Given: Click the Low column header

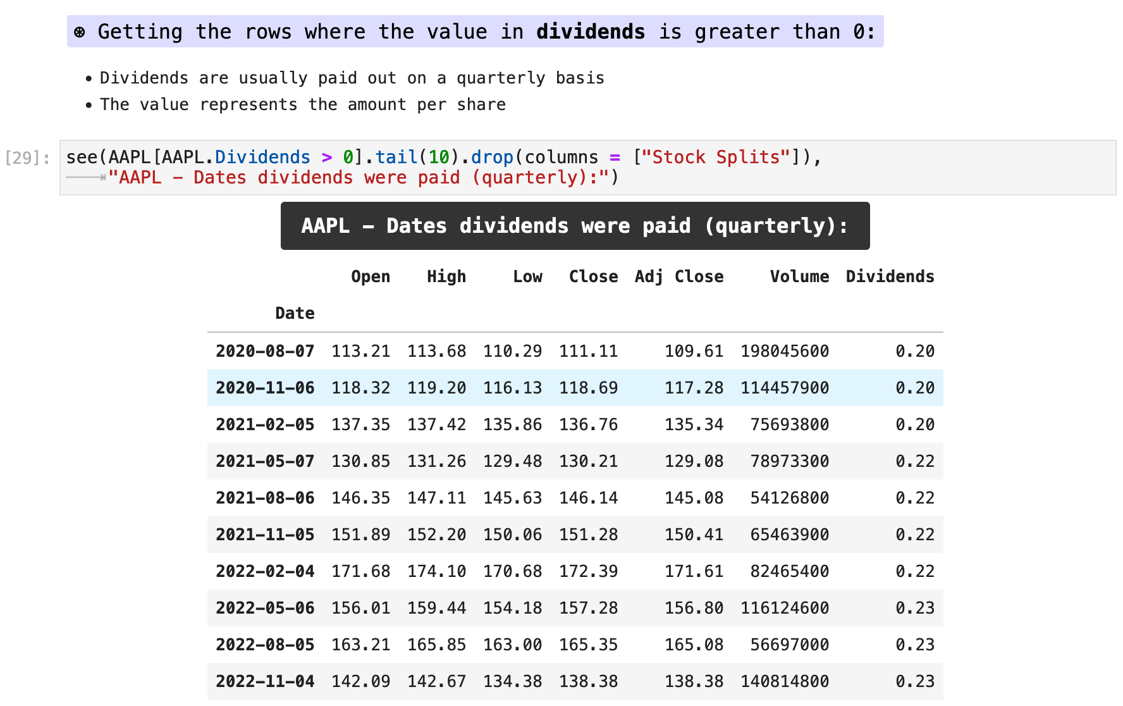Looking at the screenshot, I should tap(527, 276).
